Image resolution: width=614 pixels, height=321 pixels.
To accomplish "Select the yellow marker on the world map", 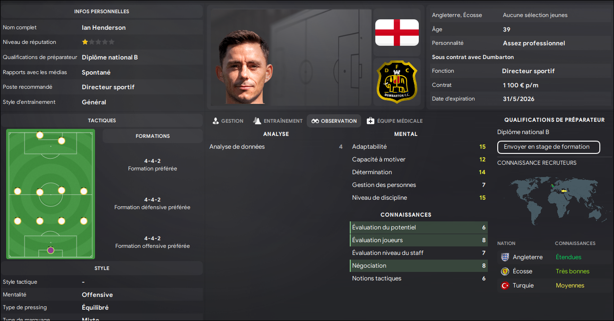I will pos(563,191).
